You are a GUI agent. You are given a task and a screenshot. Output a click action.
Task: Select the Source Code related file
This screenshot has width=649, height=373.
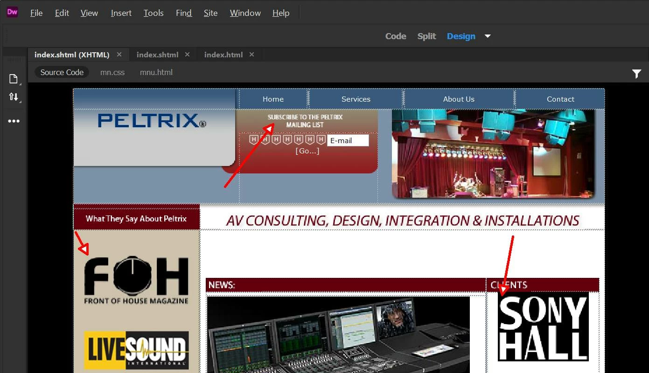click(x=62, y=72)
